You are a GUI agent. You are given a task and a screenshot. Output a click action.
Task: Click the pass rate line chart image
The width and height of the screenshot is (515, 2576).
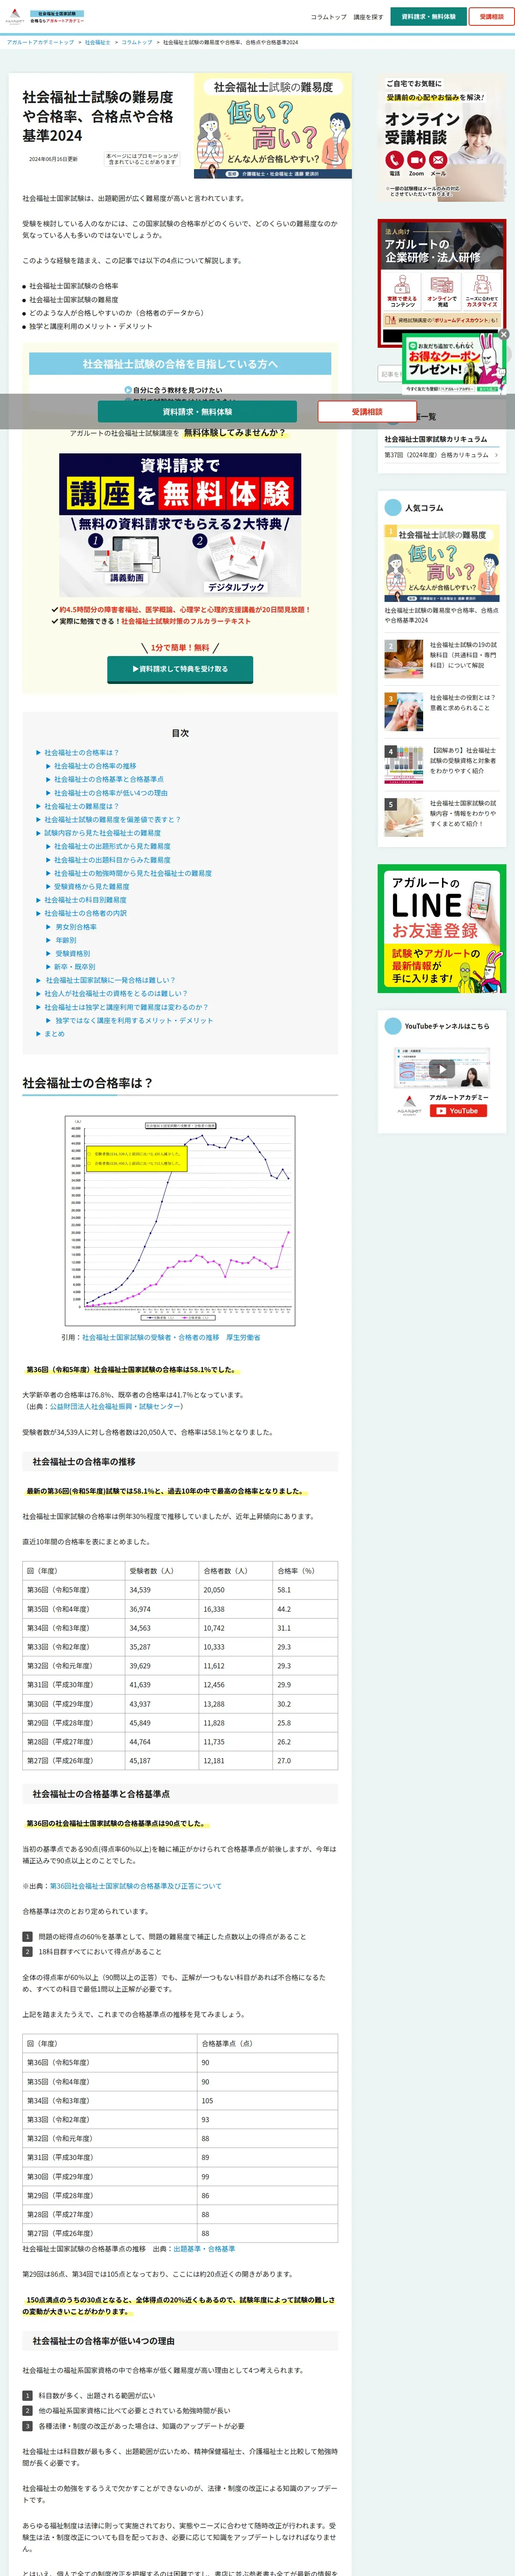click(x=180, y=1220)
